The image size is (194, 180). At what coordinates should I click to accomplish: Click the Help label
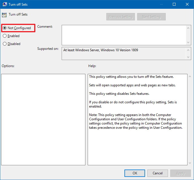click(92, 66)
